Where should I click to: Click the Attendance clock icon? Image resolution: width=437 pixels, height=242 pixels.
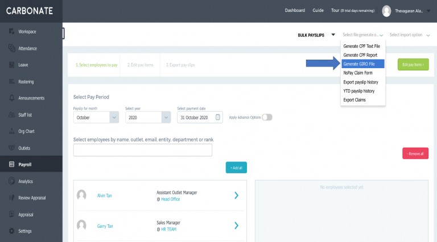12,48
